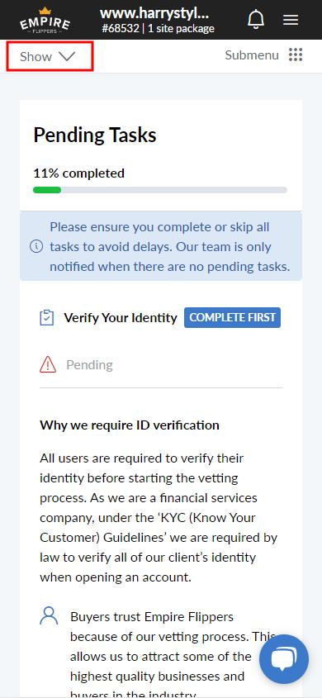Screen dimensions: 322x698
Task: Click the COMPLETE FIRST badge
Action: 232,318
